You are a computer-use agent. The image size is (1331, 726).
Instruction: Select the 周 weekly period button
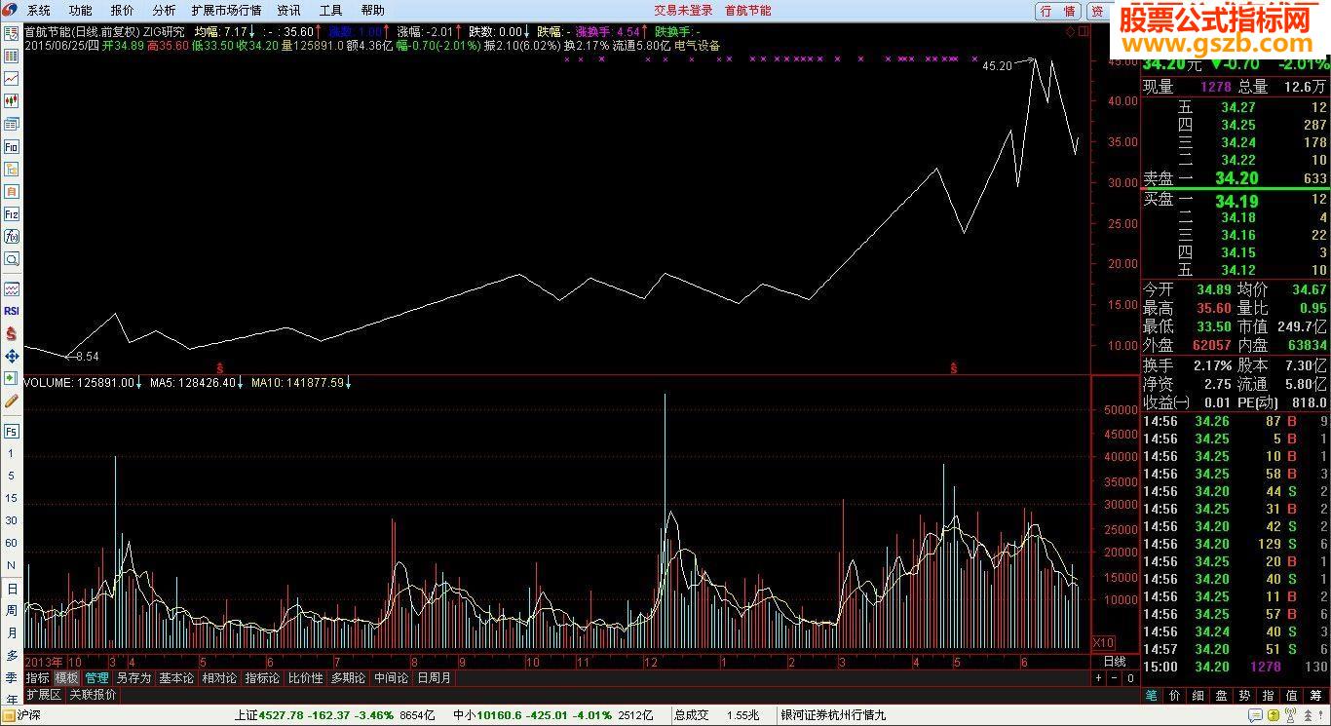click(x=12, y=610)
